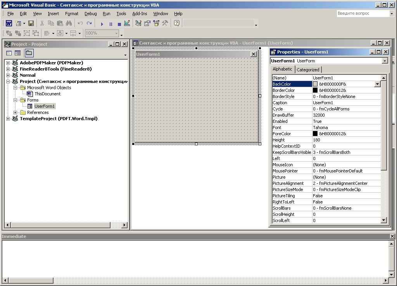The image size is (397, 286).
Task: Toggle Design Mode icon
Action: coord(127,24)
